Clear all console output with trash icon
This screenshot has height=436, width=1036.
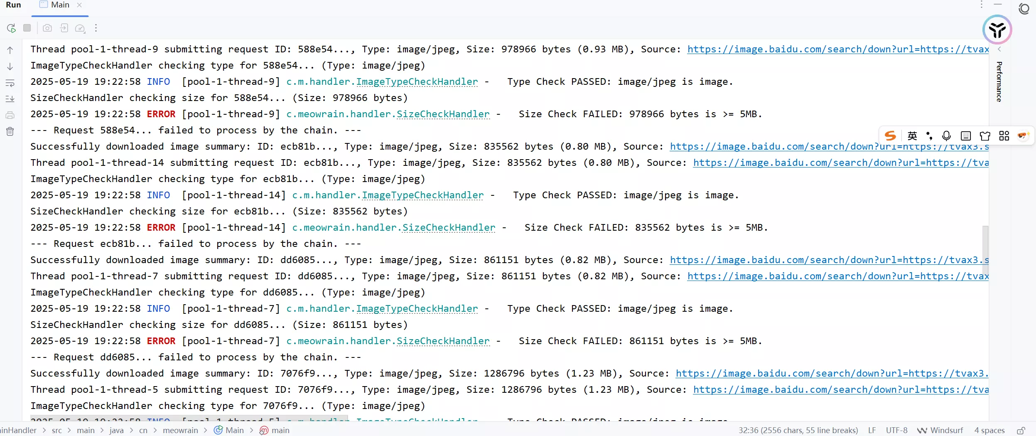10,132
